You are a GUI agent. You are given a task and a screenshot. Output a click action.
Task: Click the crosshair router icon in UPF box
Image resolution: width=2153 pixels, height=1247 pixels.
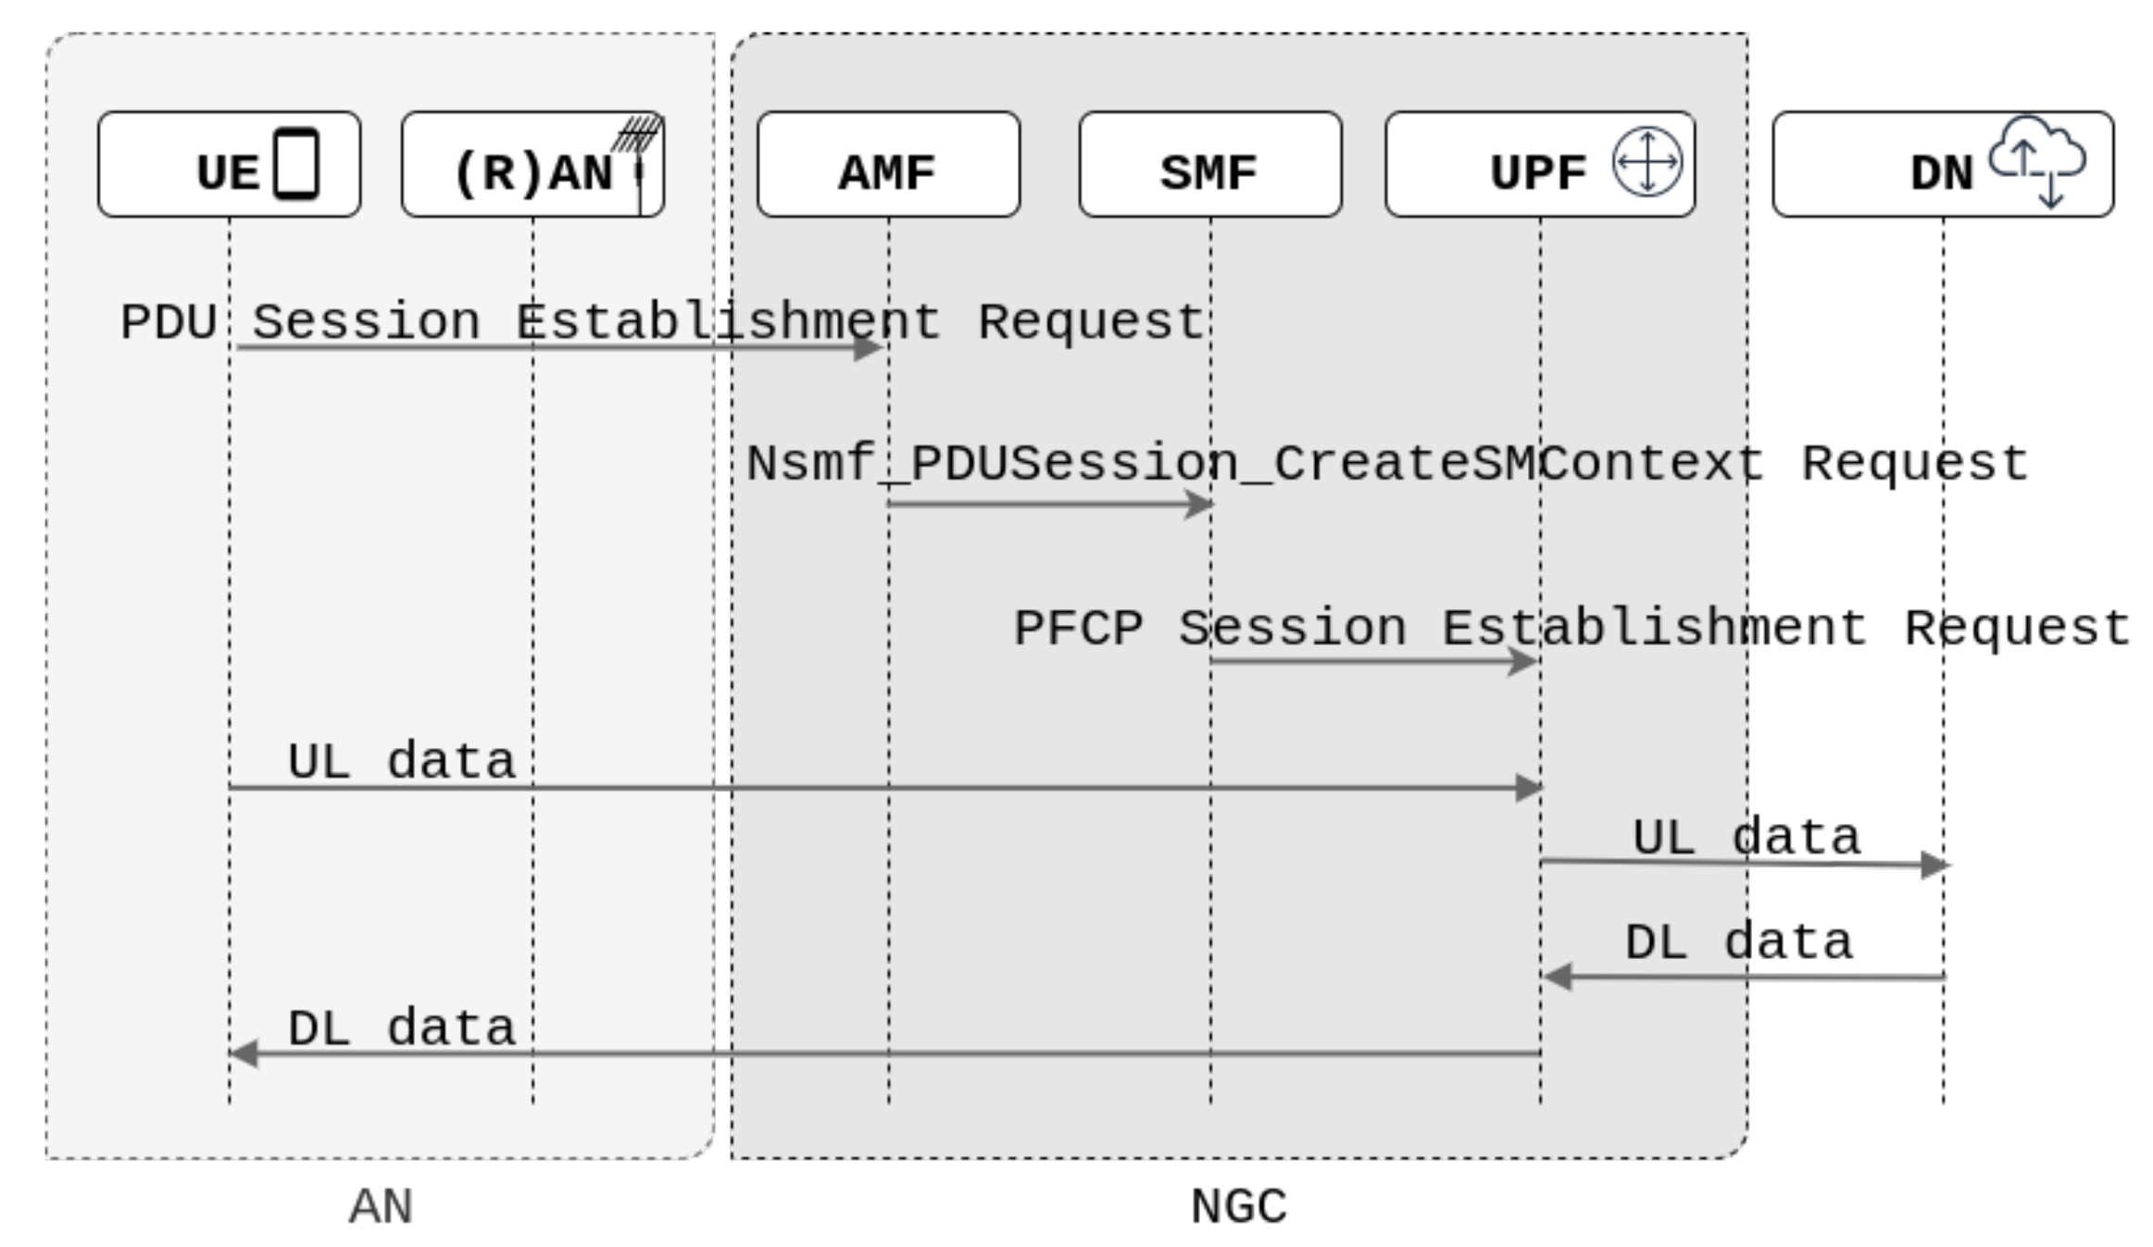pos(1646,162)
